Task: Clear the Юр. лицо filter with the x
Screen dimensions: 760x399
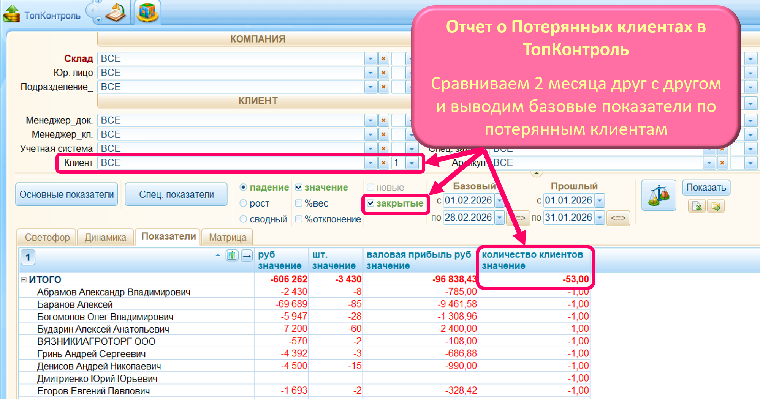Action: 383,73
